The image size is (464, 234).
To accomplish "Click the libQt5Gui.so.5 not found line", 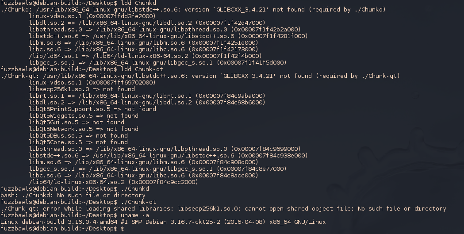I will (x=77, y=122).
